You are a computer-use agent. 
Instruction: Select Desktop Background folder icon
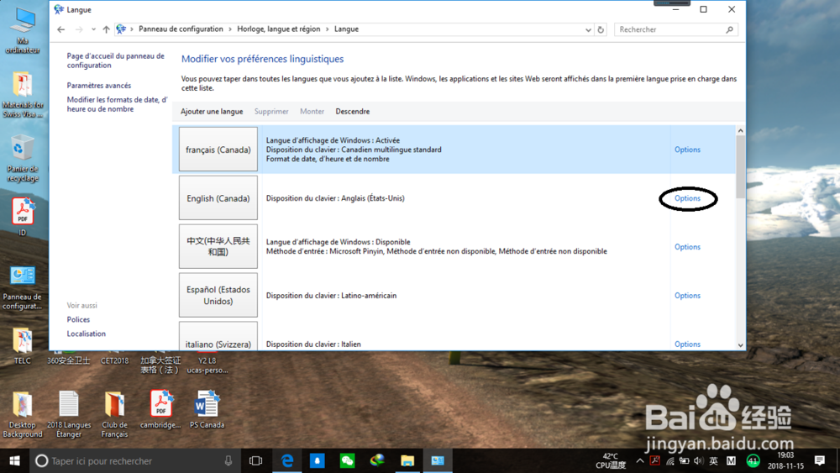[x=23, y=415]
